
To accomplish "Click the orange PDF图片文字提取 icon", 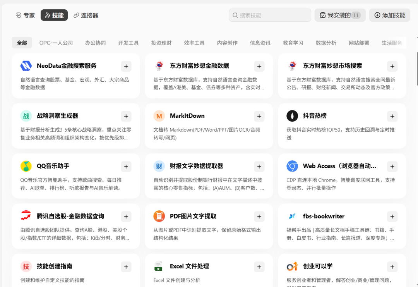I will 159,216.
